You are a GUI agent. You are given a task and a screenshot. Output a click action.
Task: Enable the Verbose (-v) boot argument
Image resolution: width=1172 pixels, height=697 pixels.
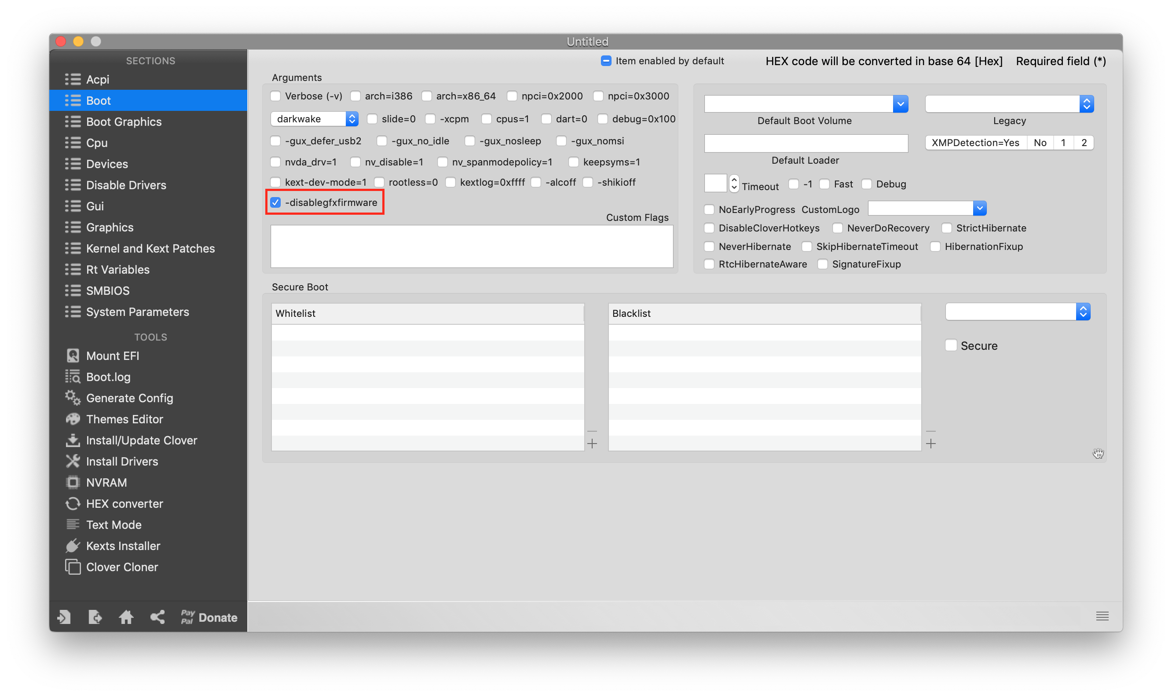tap(275, 96)
